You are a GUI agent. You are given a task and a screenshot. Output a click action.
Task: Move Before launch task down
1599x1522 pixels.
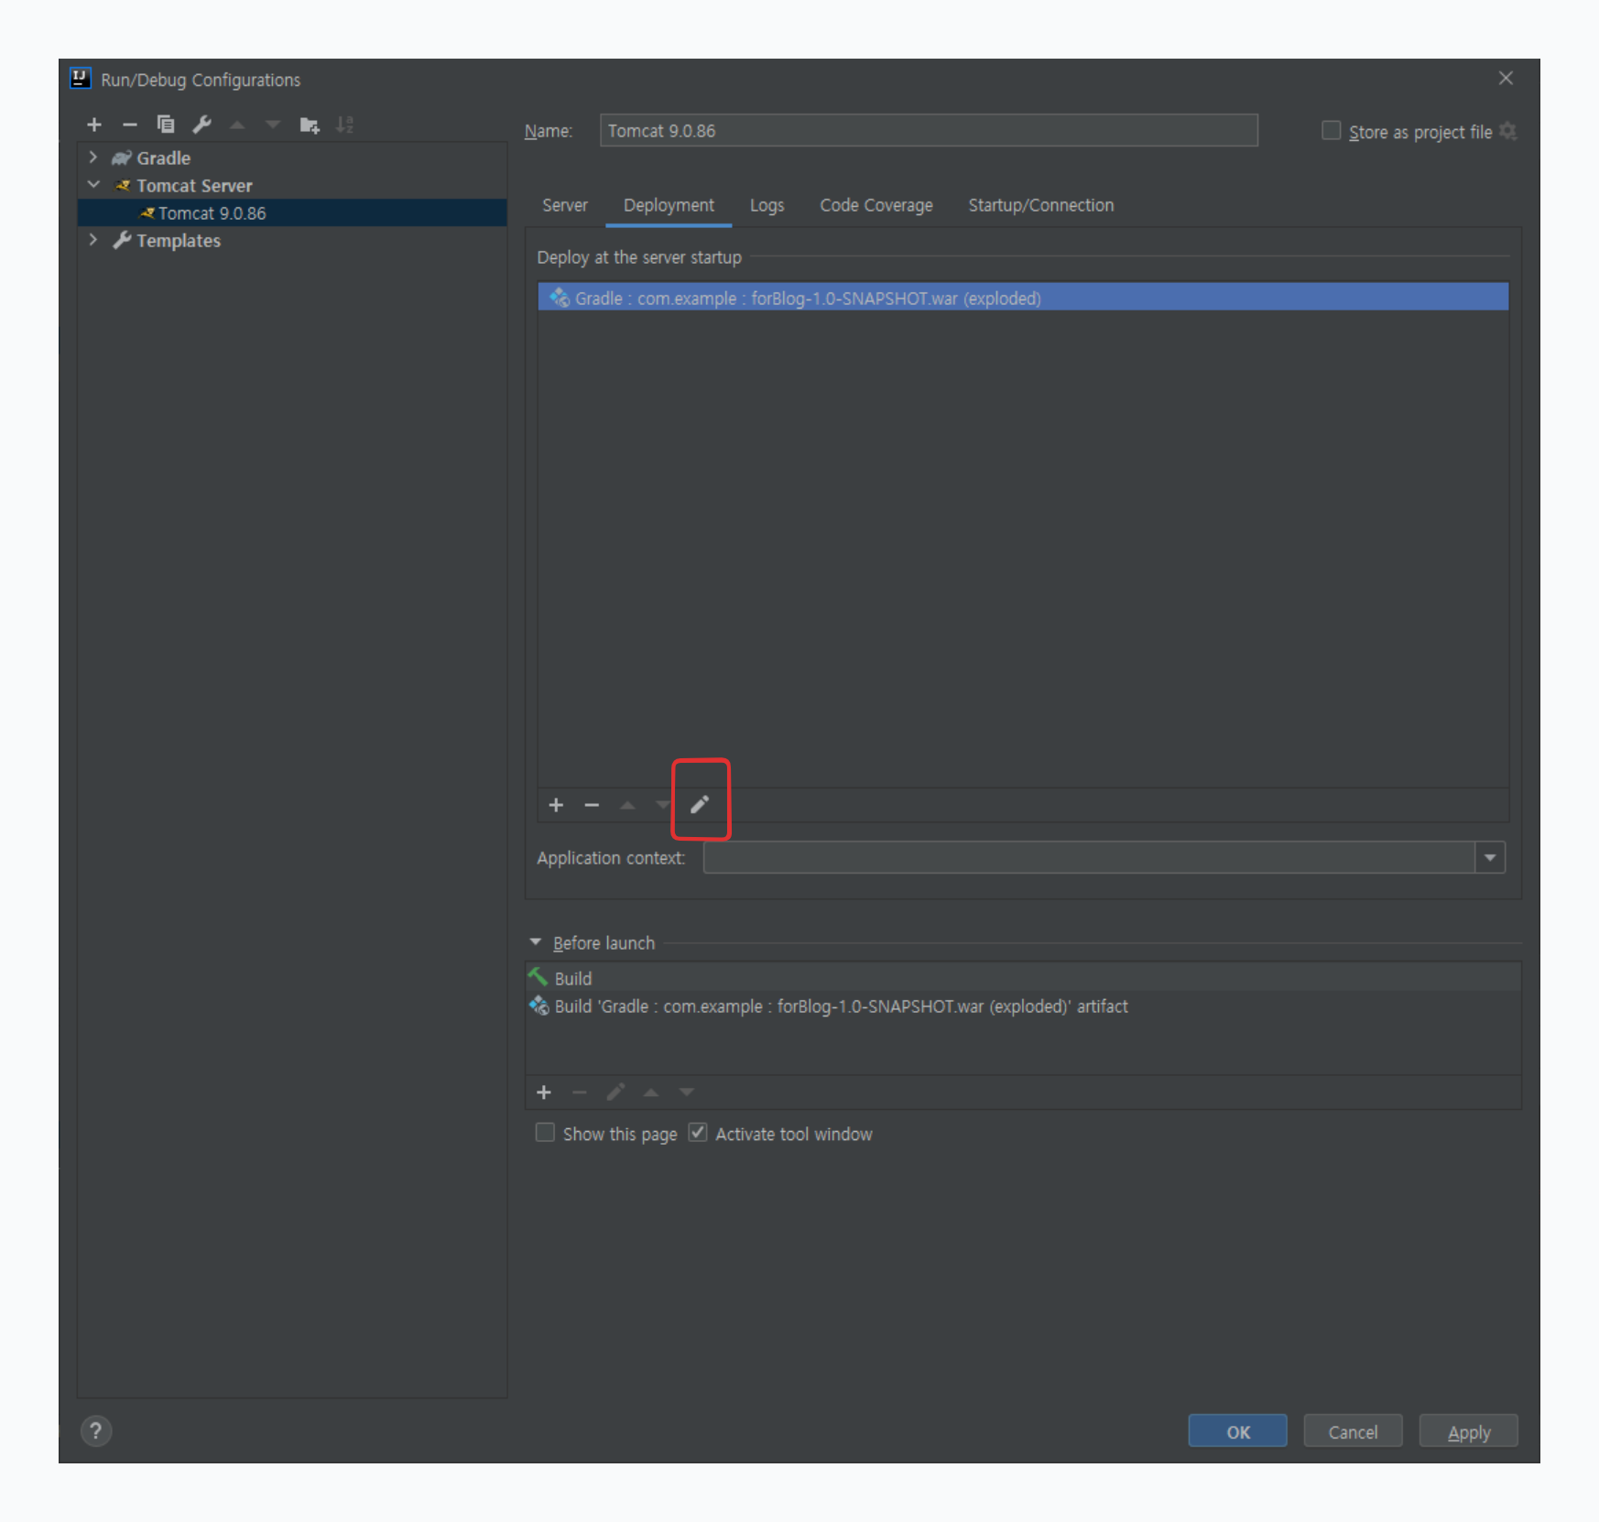tap(687, 1093)
